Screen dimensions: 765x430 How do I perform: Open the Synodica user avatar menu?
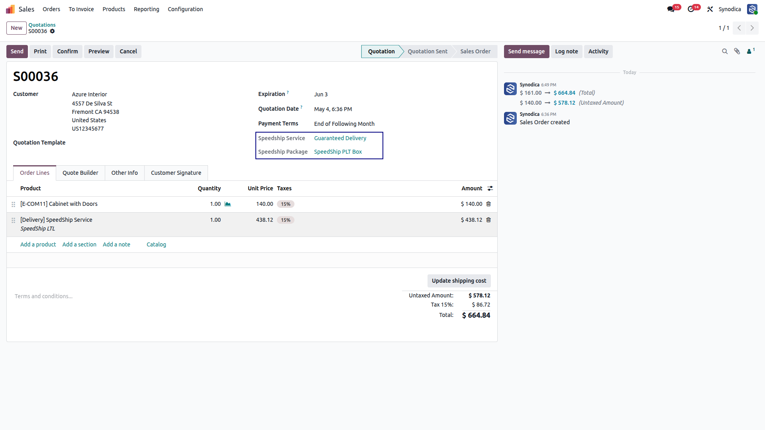pyautogui.click(x=752, y=9)
